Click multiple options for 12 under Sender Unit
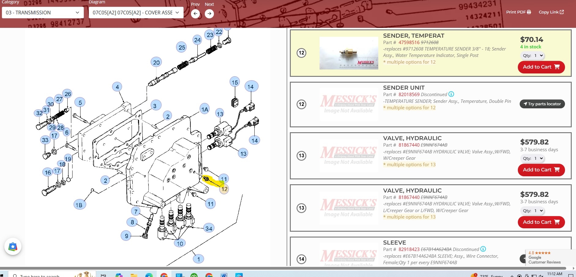 [x=411, y=108]
